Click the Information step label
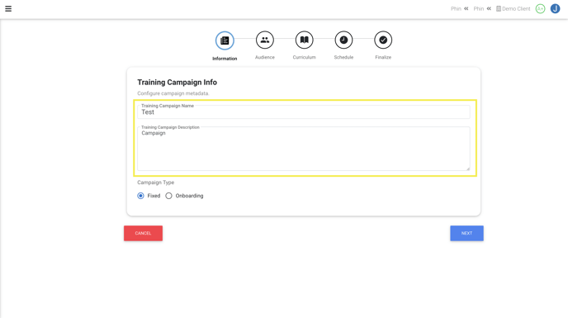 pyautogui.click(x=225, y=59)
